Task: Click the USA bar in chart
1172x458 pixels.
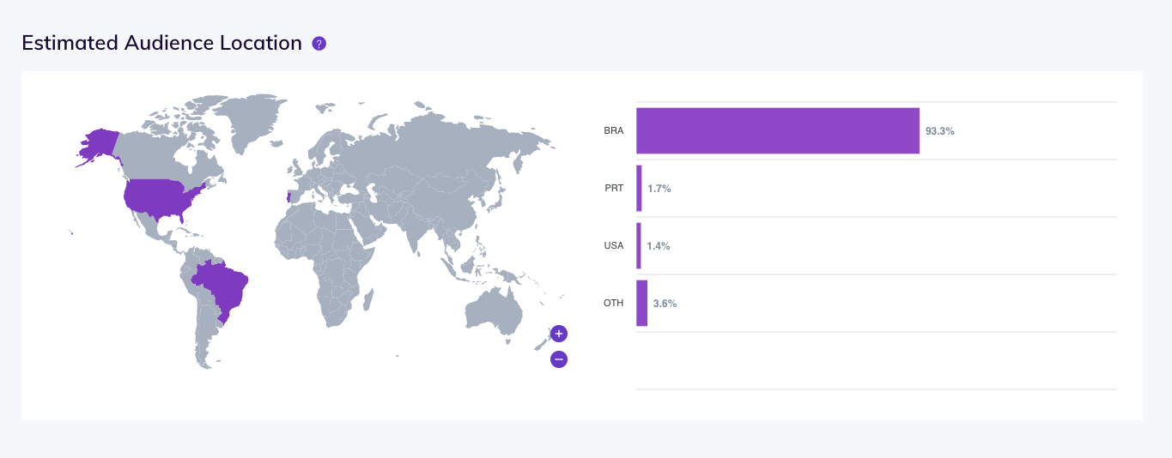Action: tap(639, 246)
